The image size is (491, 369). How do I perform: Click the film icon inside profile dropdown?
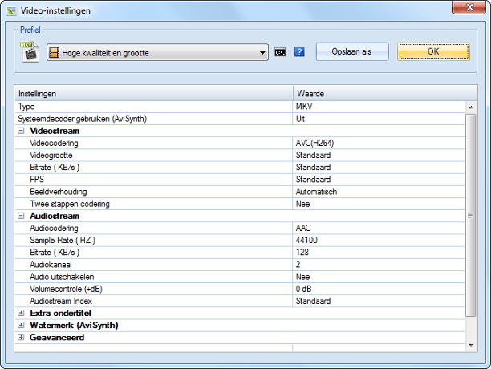(x=55, y=53)
